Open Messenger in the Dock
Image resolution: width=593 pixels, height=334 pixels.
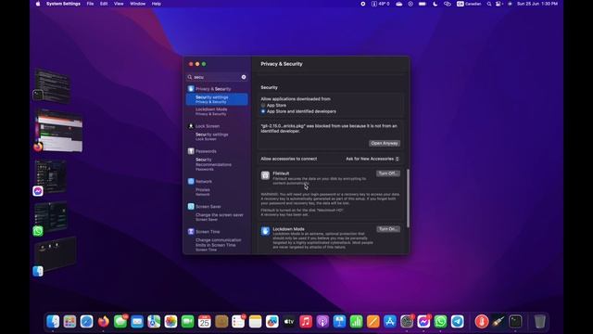point(423,322)
